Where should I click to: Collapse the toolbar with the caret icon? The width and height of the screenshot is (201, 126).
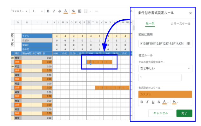click(131, 11)
